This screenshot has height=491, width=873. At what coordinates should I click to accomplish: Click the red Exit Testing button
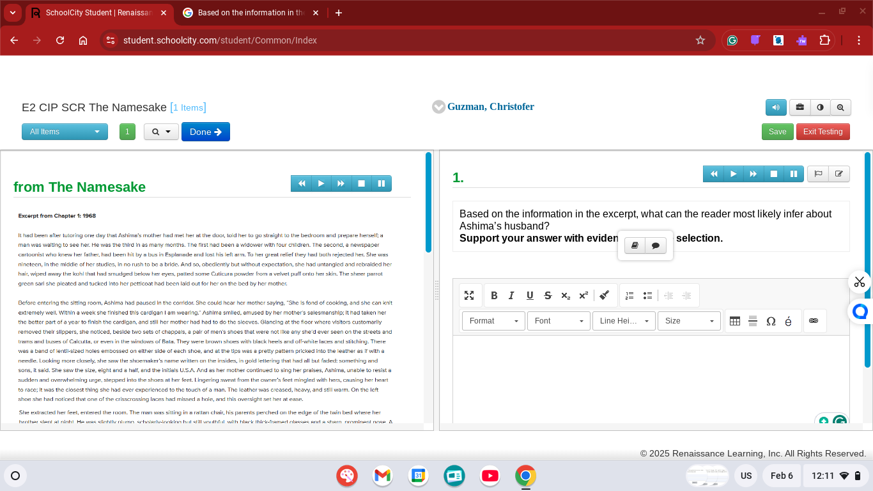click(823, 132)
